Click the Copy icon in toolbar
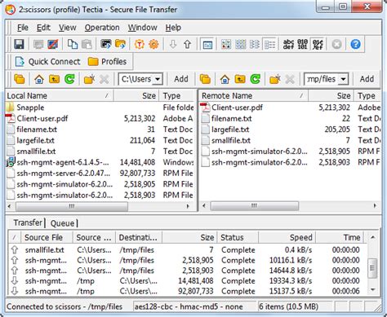Screen dimensions: 387x317 tap(73, 44)
